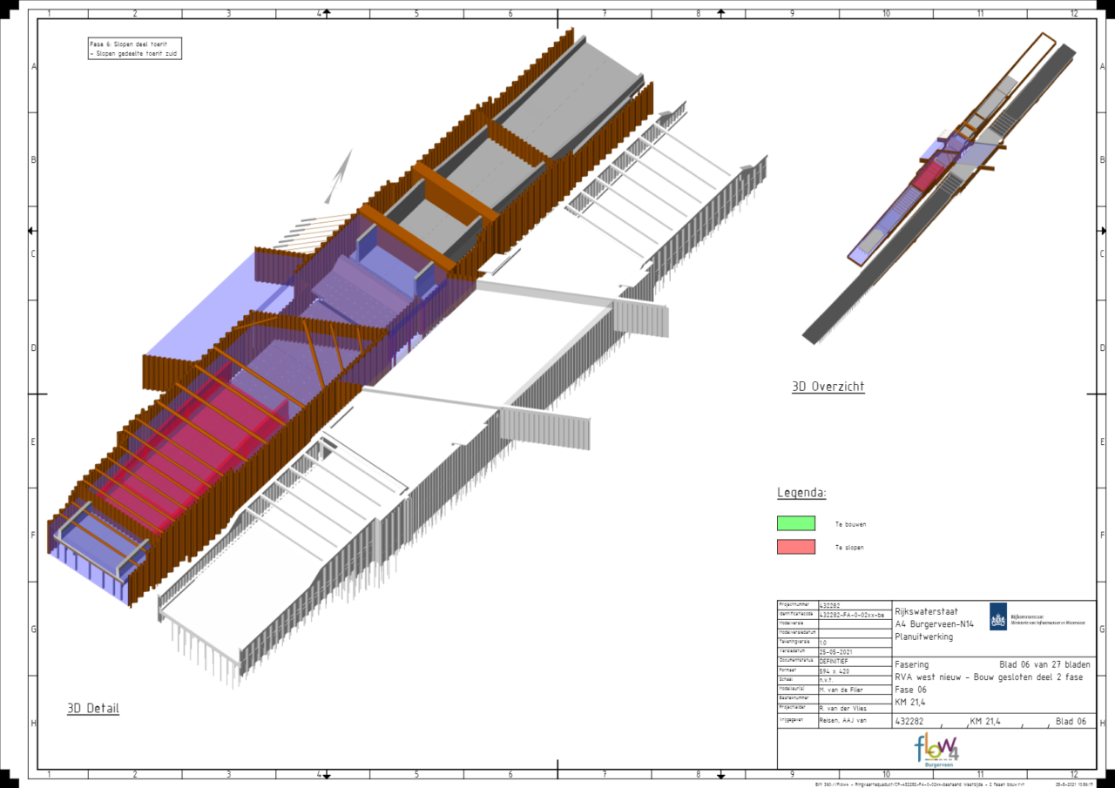Click the north arrow symbol
The width and height of the screenshot is (1115, 788).
point(341,175)
